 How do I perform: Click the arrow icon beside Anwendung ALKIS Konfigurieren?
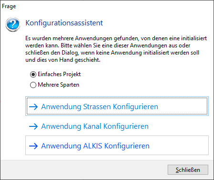(x=33, y=146)
